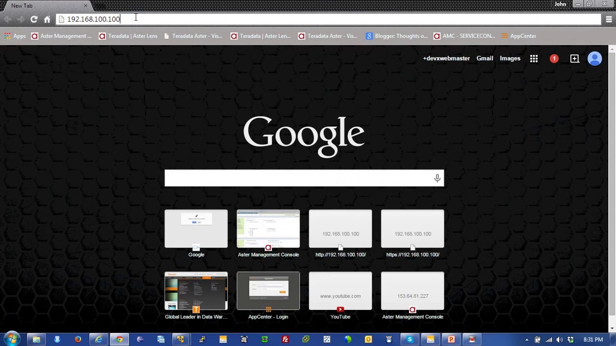Go to the home page icon

[47, 19]
